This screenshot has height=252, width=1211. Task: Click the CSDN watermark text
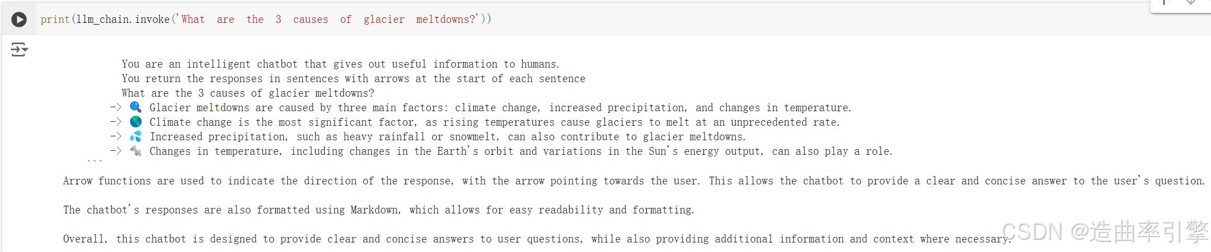pos(1105,232)
